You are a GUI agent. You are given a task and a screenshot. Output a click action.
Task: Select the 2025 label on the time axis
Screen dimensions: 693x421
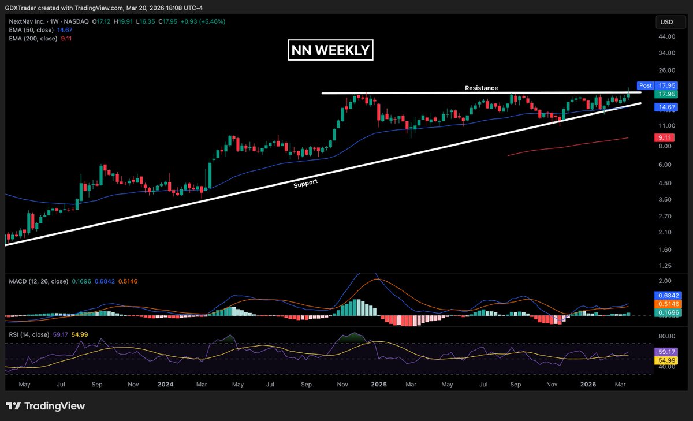click(379, 383)
